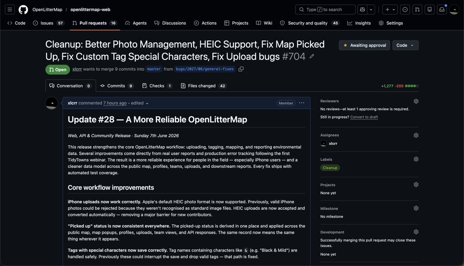Open the Pull requests tab
The height and width of the screenshot is (266, 464).
tap(95, 23)
